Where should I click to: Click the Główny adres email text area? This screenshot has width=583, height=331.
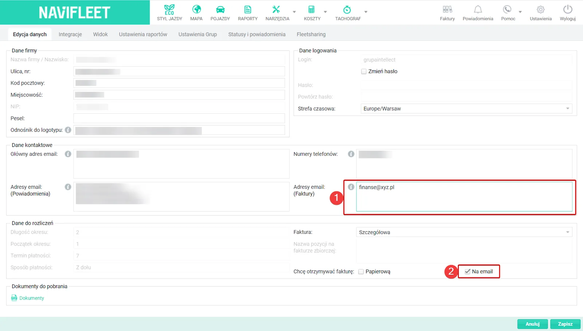pos(181,164)
